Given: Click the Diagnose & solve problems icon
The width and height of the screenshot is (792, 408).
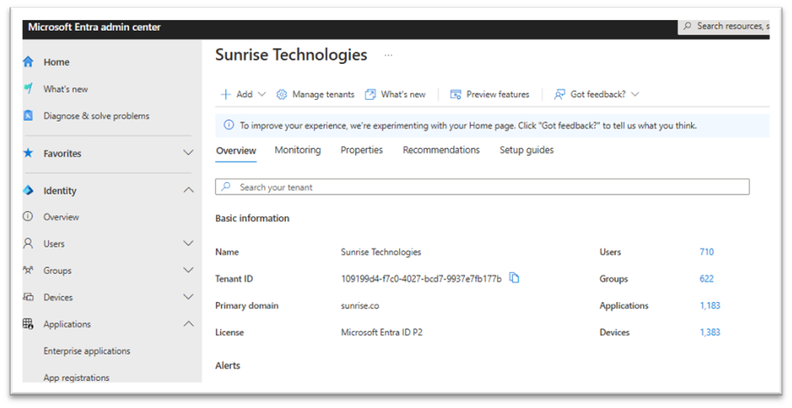Looking at the screenshot, I should click(28, 116).
